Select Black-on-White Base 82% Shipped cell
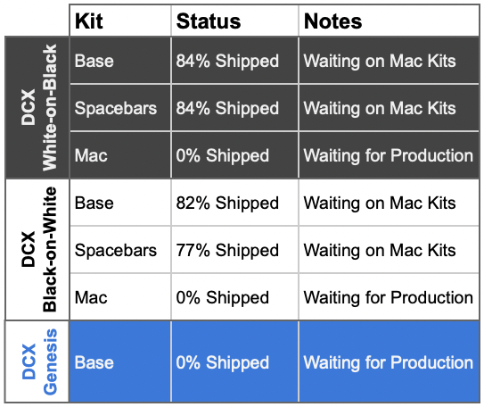Image resolution: width=484 pixels, height=407 pixels. point(234,203)
